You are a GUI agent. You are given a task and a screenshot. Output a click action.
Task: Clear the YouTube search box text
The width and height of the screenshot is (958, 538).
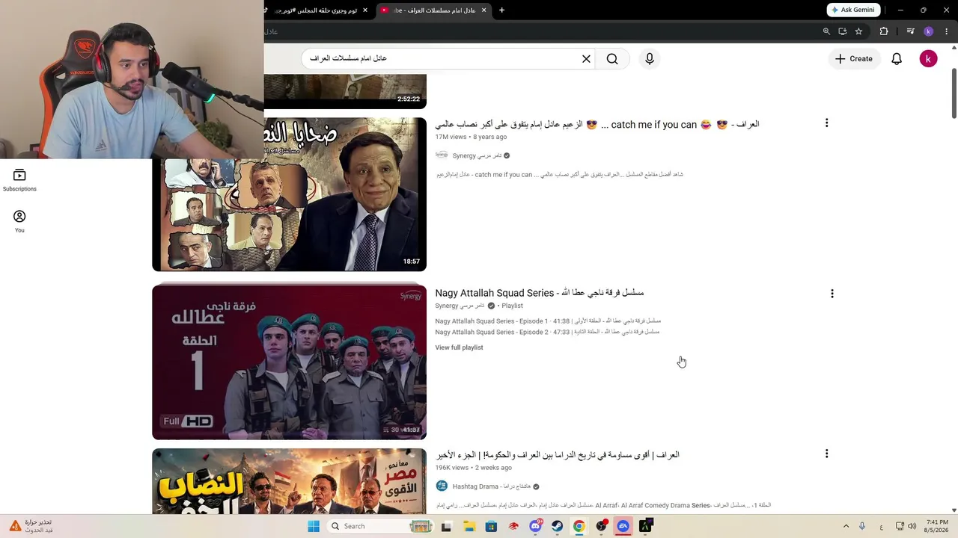pos(586,59)
